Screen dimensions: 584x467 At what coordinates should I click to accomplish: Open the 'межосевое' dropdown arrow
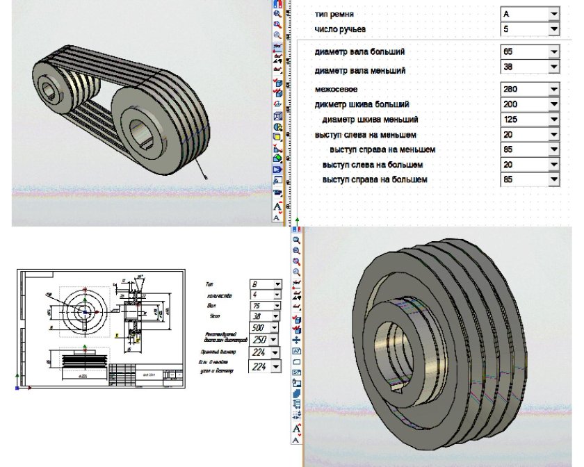554,89
